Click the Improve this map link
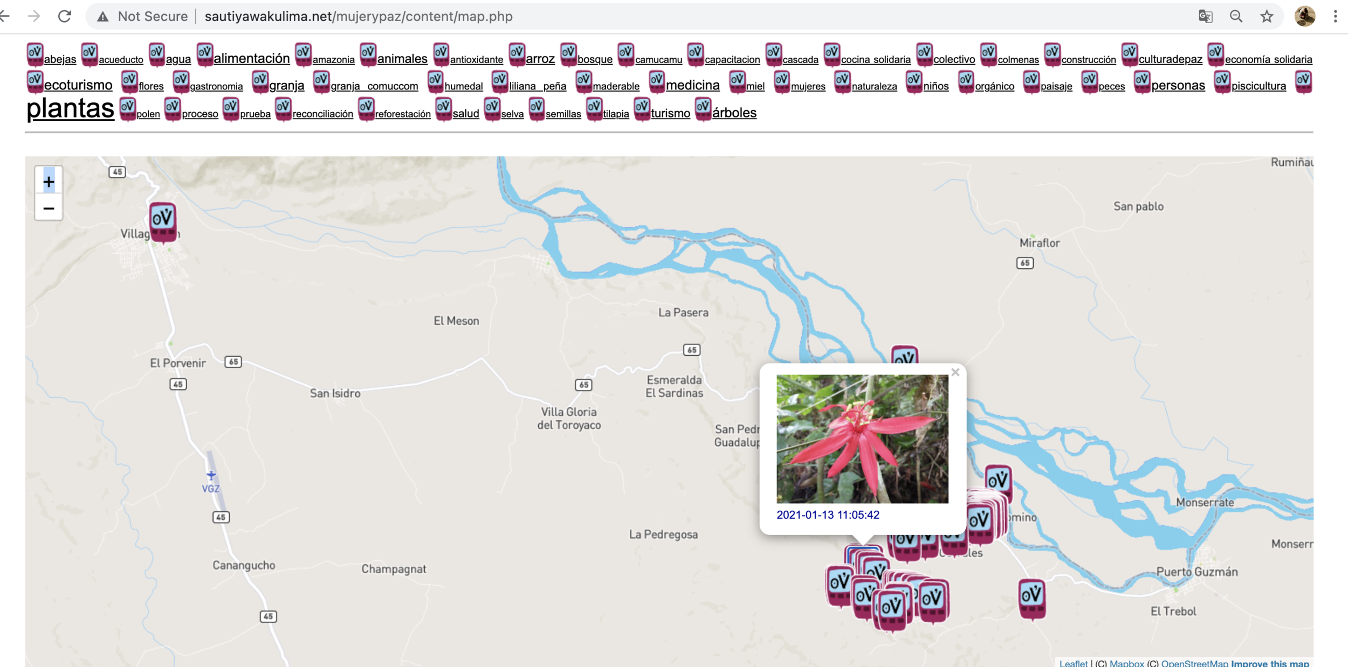The height and width of the screenshot is (667, 1348). (1269, 663)
